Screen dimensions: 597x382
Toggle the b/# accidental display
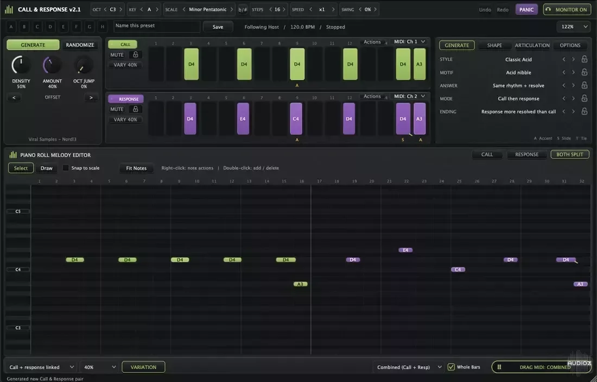[x=243, y=10]
